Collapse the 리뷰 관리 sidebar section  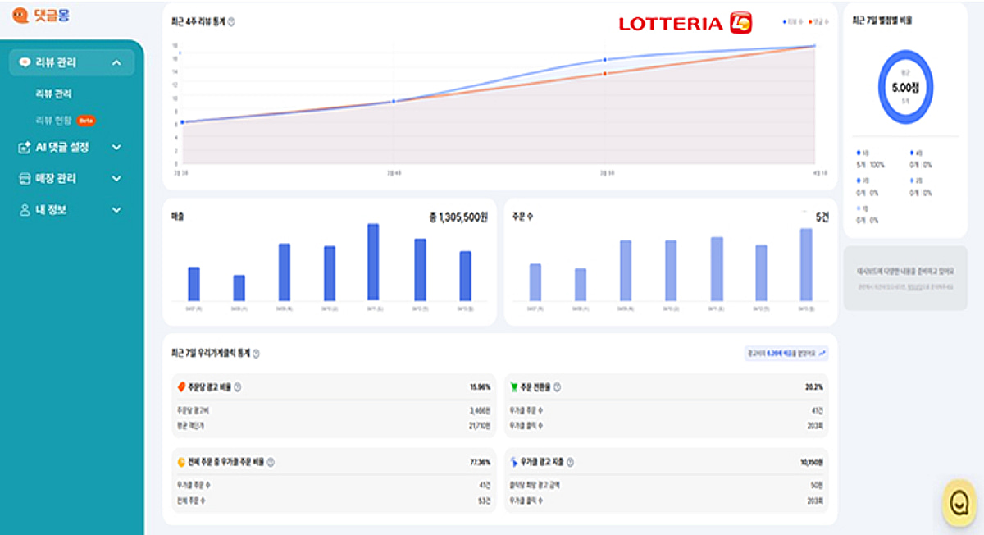point(116,63)
